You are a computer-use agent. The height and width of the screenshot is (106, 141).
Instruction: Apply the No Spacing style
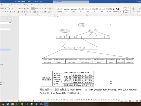click(109, 10)
